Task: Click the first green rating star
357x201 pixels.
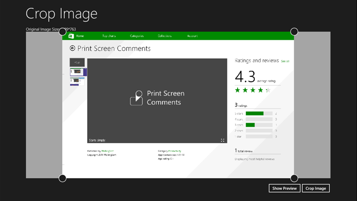Action: [x=238, y=90]
